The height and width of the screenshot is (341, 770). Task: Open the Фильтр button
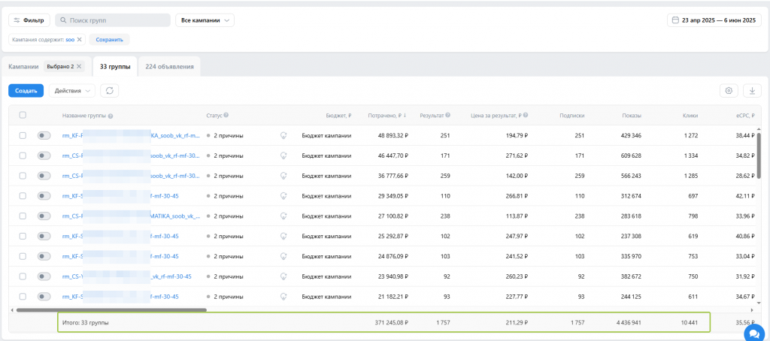(29, 20)
